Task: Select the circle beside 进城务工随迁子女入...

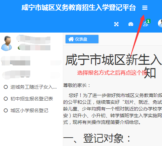Action: pos(6,87)
